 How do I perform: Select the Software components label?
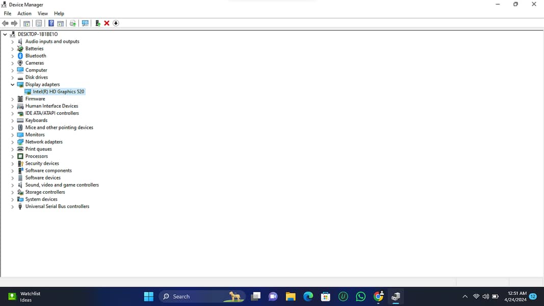[48, 170]
